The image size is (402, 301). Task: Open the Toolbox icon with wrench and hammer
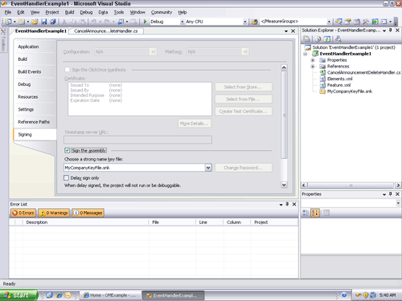[x=366, y=22]
